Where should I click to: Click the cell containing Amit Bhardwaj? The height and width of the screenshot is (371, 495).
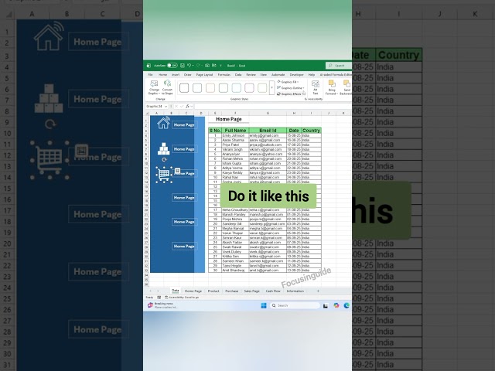click(235, 271)
